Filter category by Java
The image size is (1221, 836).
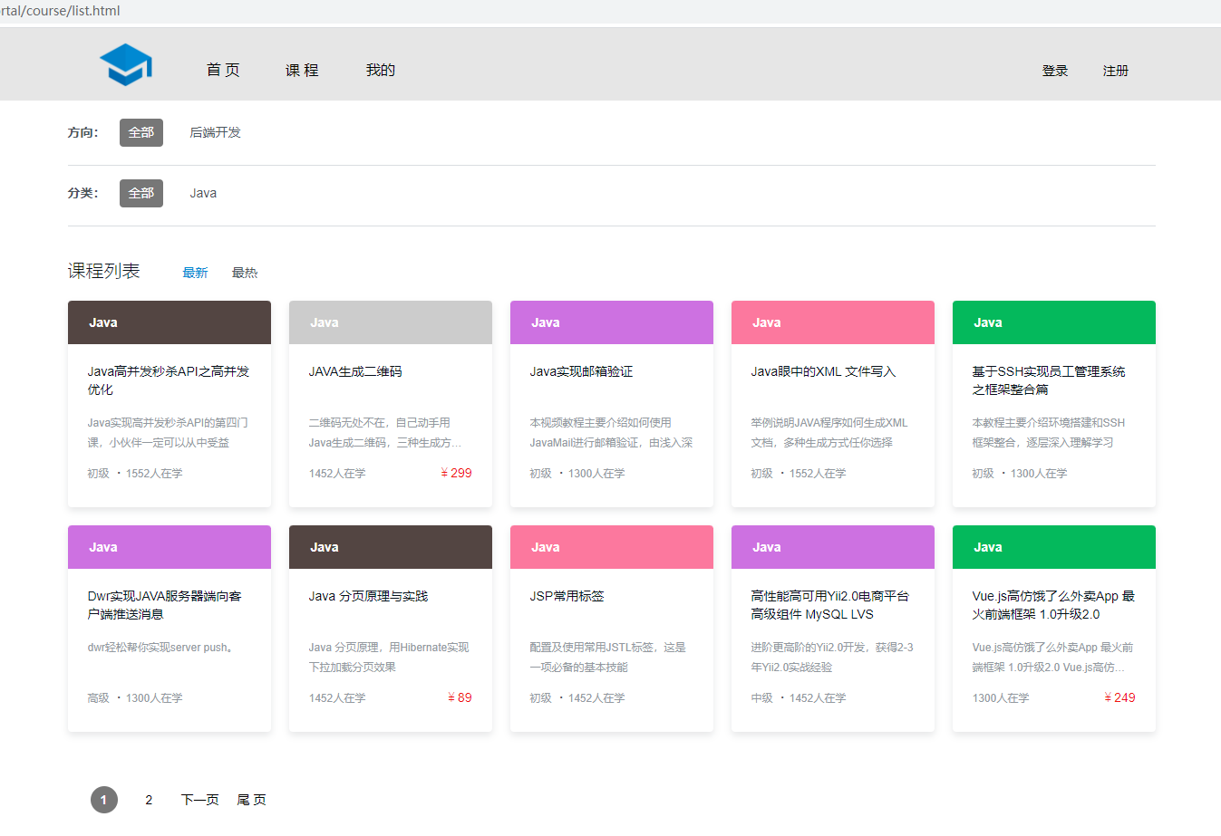[203, 193]
